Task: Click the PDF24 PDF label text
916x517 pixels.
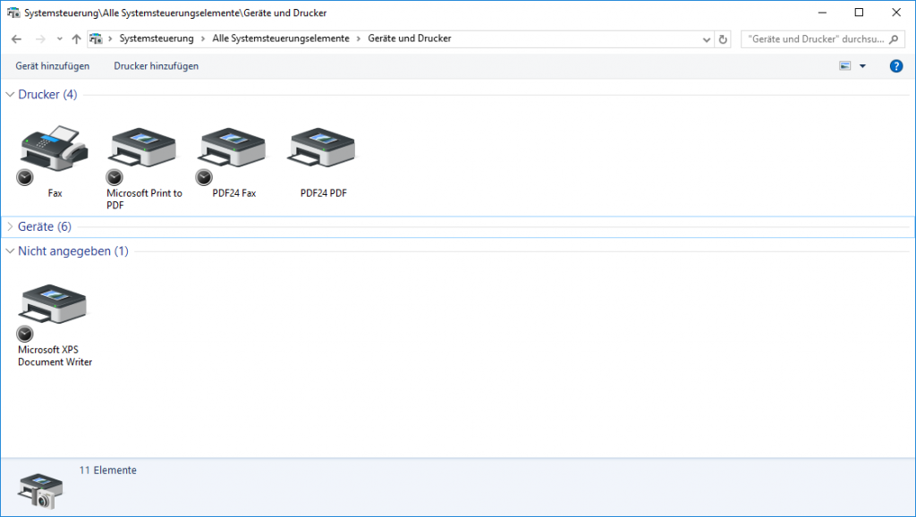Action: click(324, 193)
